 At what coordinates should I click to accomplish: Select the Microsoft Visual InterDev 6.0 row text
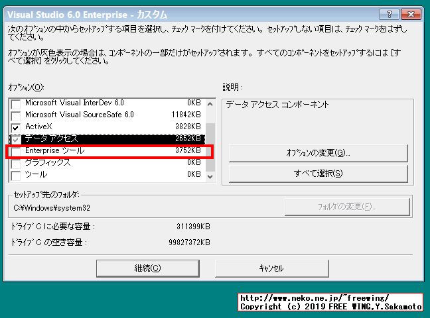(x=74, y=103)
